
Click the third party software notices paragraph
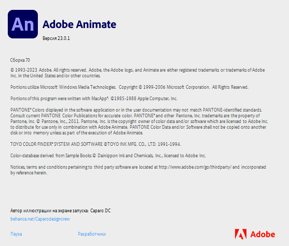pyautogui.click(x=138, y=170)
